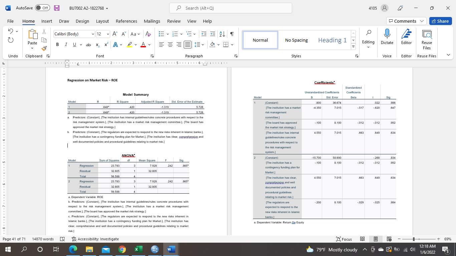Toggle Underline formatting
Viewport: 456px width, 256px height.
pos(74,45)
